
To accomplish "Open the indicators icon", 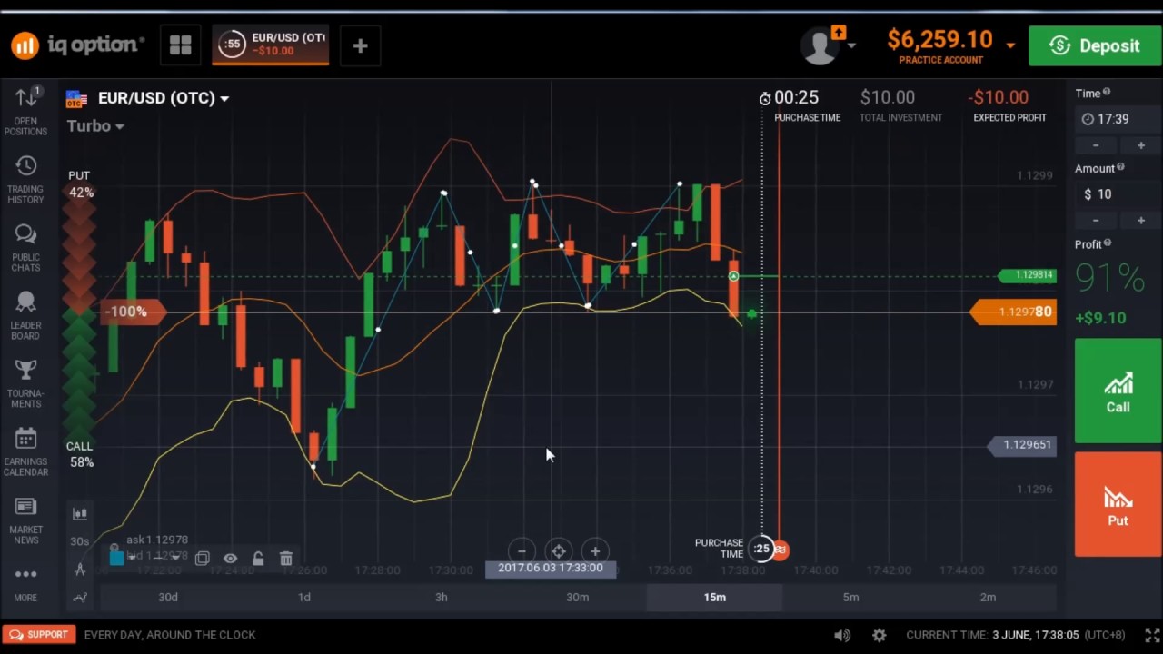I will (80, 597).
